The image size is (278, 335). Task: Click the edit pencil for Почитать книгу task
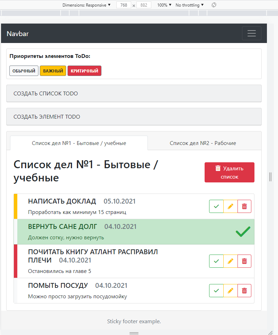[x=230, y=261]
